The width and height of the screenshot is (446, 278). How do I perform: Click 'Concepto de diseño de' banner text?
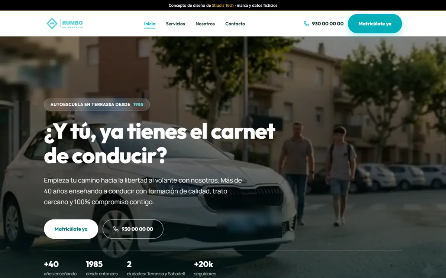coord(190,6)
